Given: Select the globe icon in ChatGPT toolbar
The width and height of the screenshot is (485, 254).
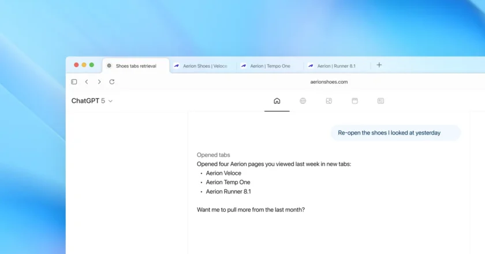Looking at the screenshot, I should click(x=303, y=101).
